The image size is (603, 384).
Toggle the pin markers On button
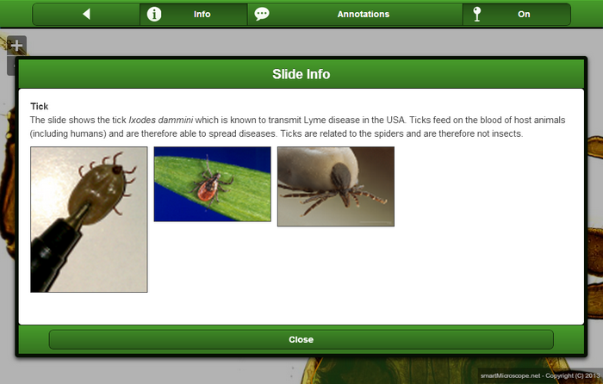517,15
